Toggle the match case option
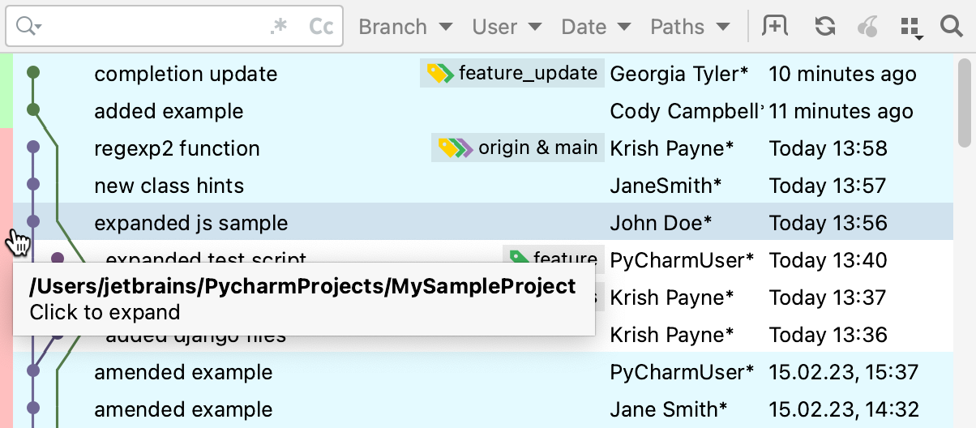 pyautogui.click(x=322, y=27)
